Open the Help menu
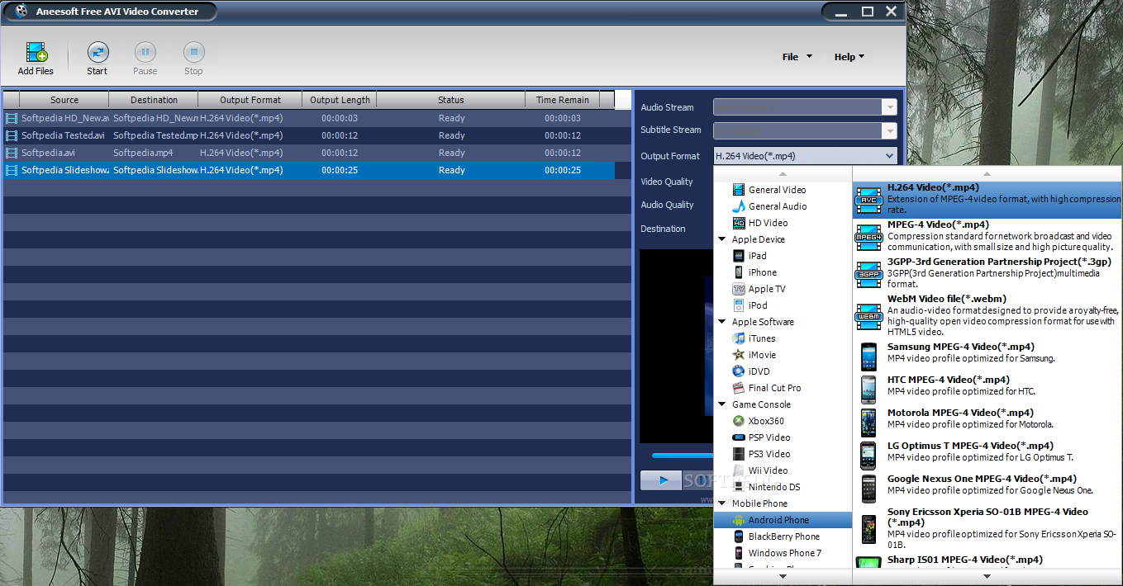Viewport: 1123px width, 586px height. coord(849,57)
